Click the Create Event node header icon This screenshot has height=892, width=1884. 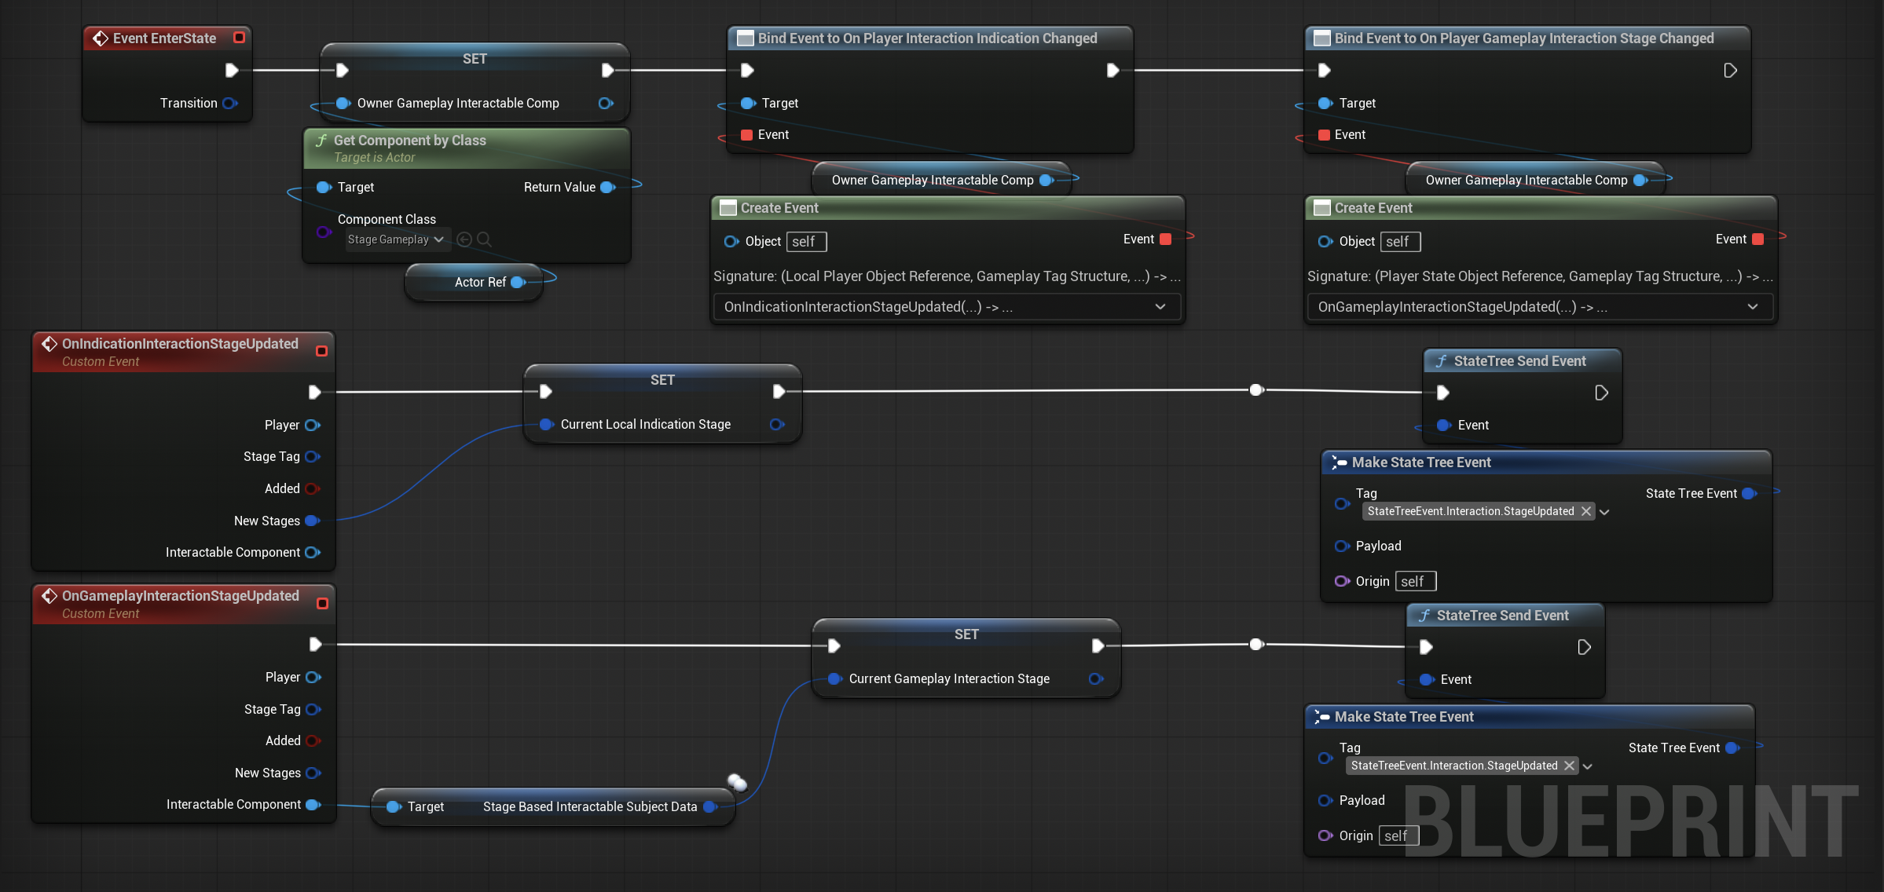point(728,207)
